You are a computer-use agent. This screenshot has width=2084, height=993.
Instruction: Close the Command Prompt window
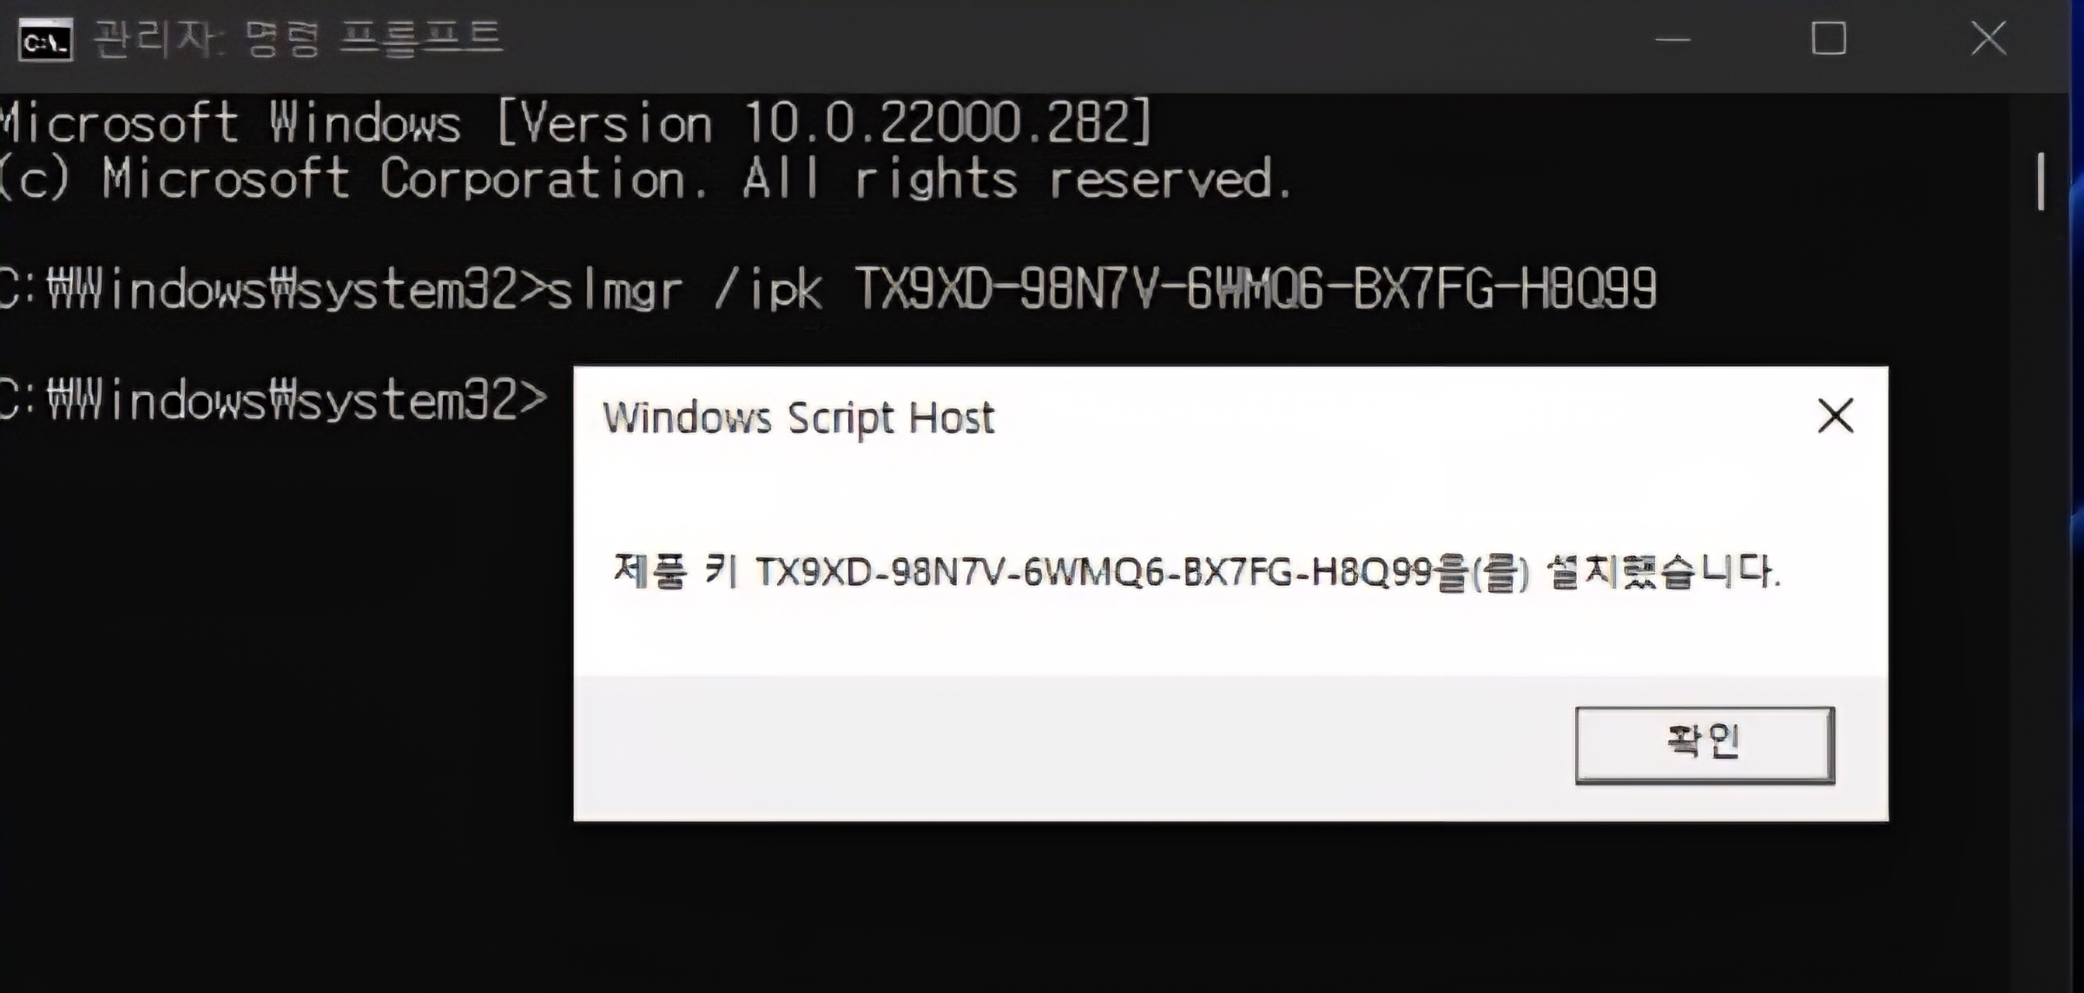point(1988,39)
